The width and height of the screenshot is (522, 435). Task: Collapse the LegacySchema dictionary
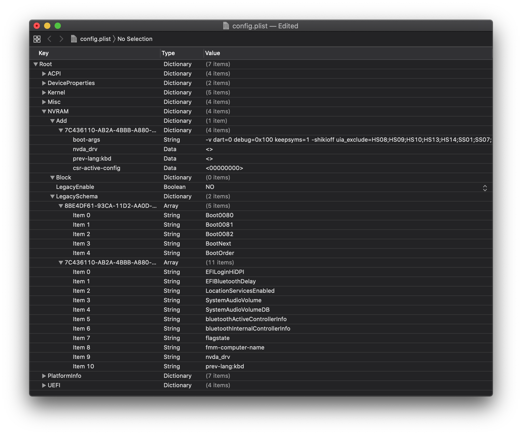(x=52, y=197)
